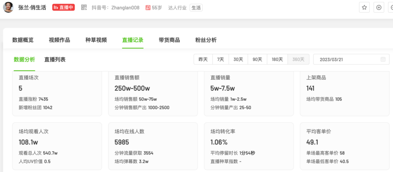Open the QR code icon
The width and height of the screenshot is (393, 172).
click(84, 7)
